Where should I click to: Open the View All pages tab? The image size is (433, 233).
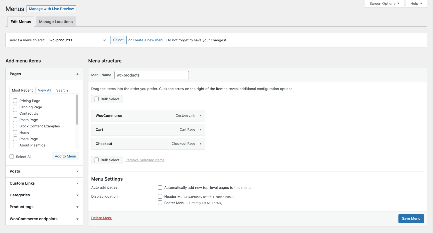coord(44,90)
